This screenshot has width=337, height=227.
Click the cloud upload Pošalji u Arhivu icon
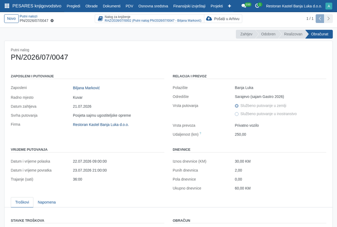[209, 19]
